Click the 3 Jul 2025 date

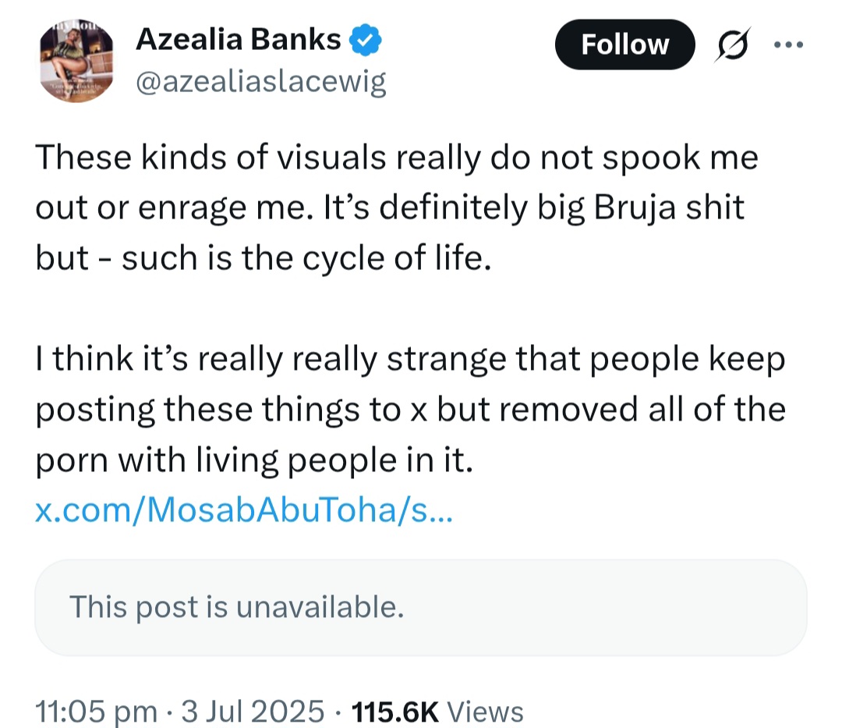253,711
